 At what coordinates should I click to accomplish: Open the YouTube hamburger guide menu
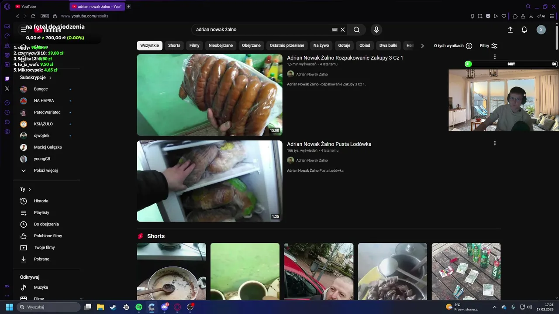click(24, 30)
